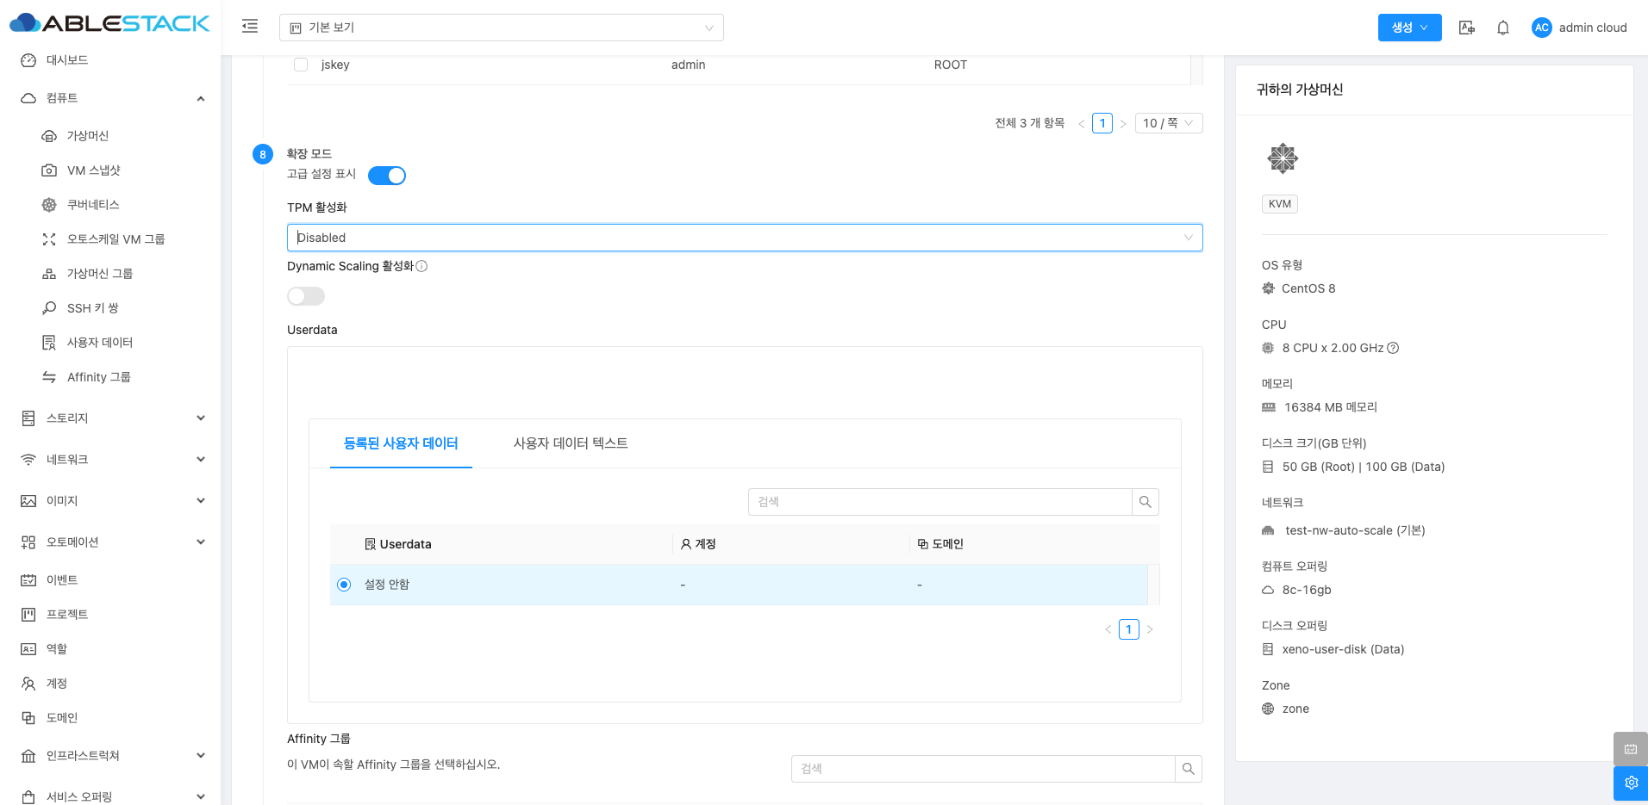
Task: Switch to 사용자 데이터 텍스트 tab
Action: click(570, 443)
